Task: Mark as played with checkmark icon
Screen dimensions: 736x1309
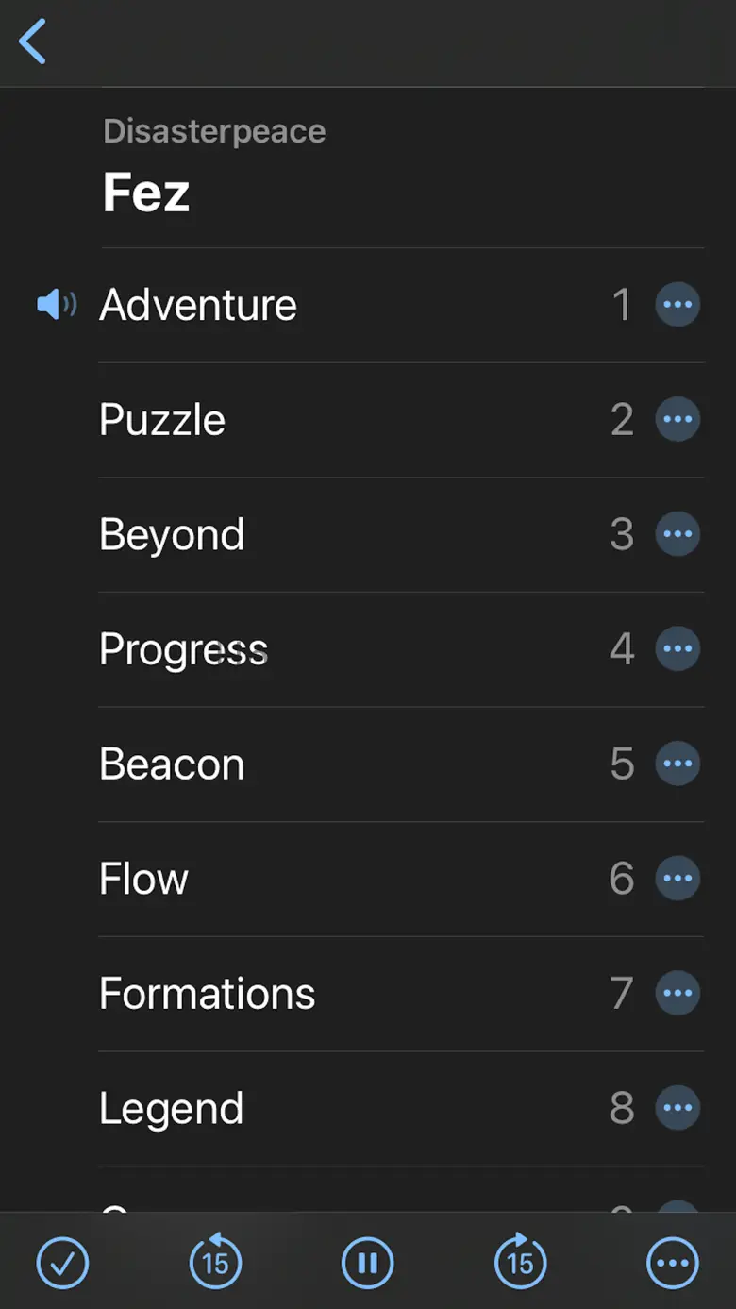Action: (62, 1263)
